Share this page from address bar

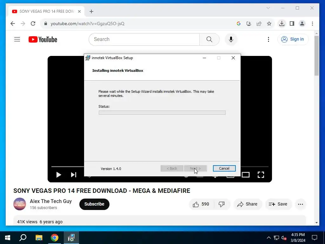(x=259, y=24)
